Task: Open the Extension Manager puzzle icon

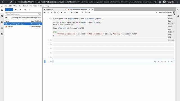Action: coord(2,34)
